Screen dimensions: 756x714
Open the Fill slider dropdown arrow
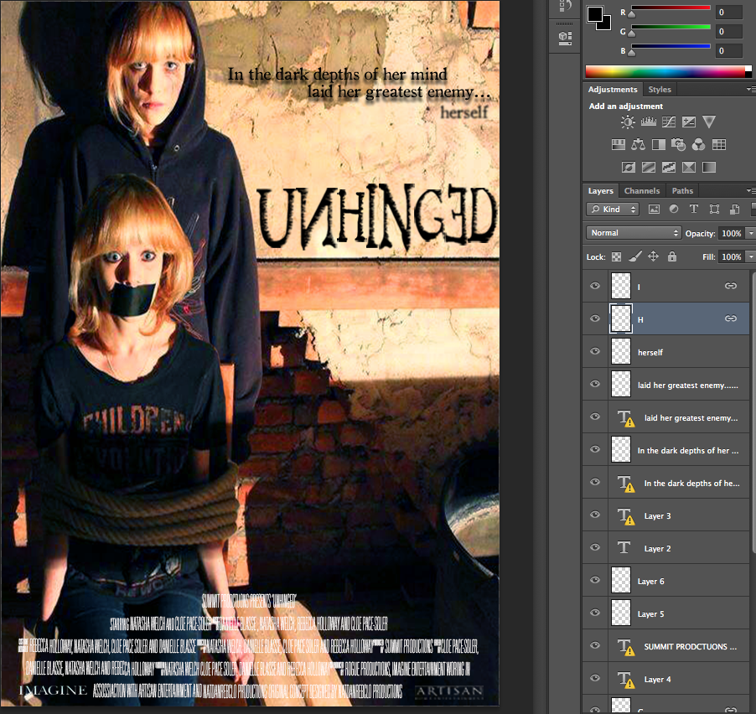(x=751, y=256)
